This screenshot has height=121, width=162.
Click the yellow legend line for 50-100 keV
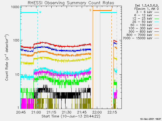coord(157,25)
